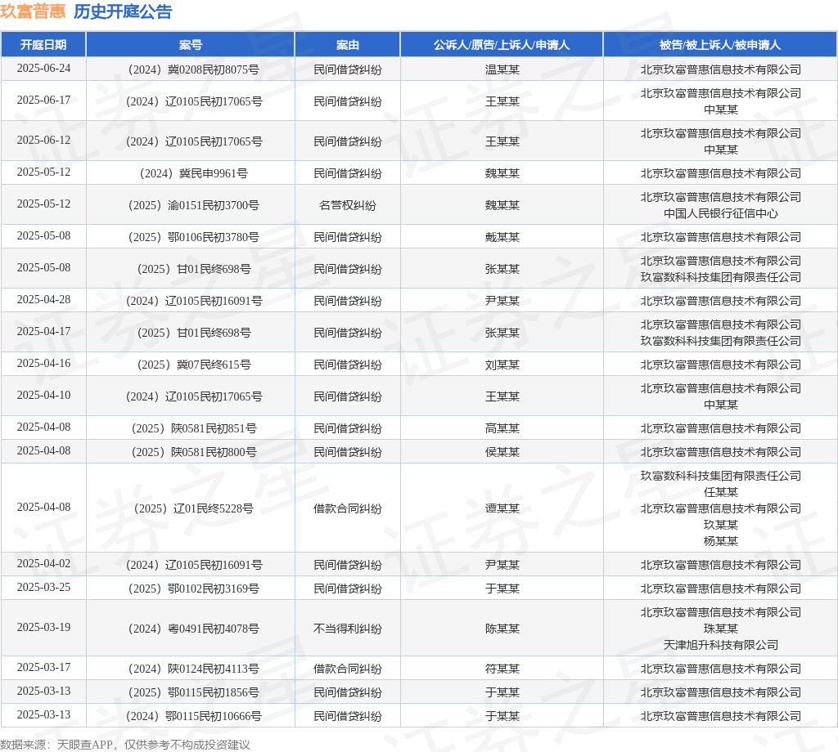838x752 pixels.
Task: Click plaintiff name 温某某
Action: (502, 69)
